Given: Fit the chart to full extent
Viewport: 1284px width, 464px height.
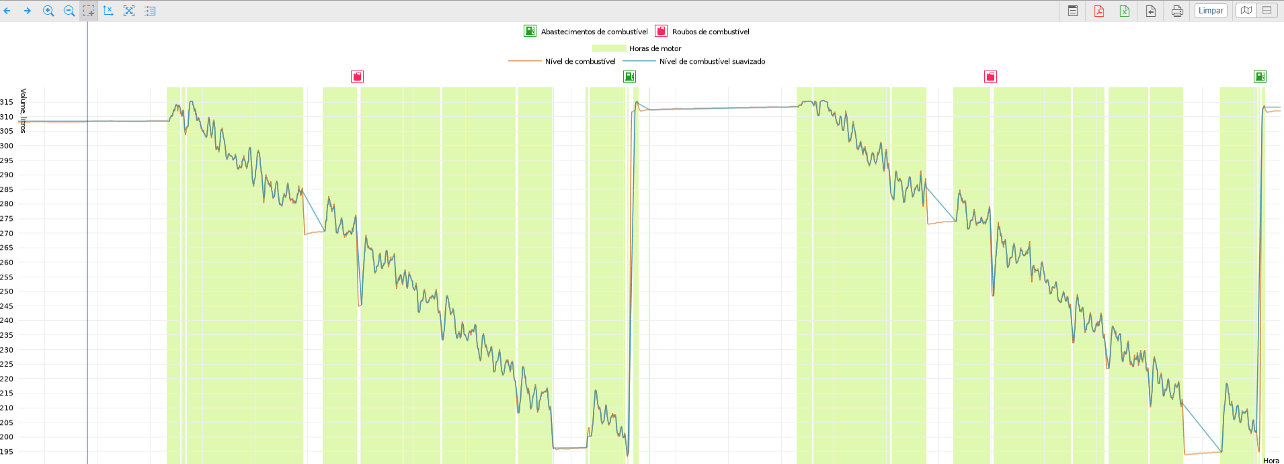Looking at the screenshot, I should coord(129,11).
